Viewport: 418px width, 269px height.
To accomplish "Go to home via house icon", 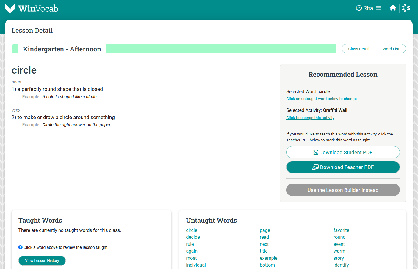I will [393, 8].
